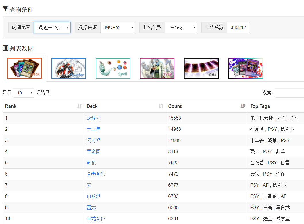Expand the 时间范围 dropdown
This screenshot has width=304, height=224.
point(52,28)
